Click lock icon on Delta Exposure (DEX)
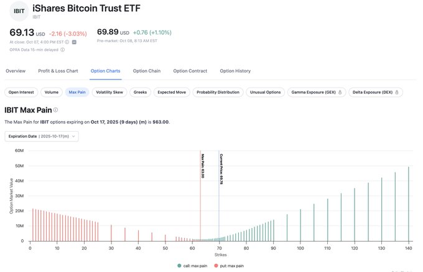 click(x=398, y=92)
